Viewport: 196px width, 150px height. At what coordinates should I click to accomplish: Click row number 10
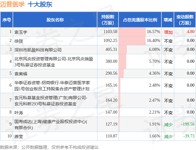tap(9, 136)
